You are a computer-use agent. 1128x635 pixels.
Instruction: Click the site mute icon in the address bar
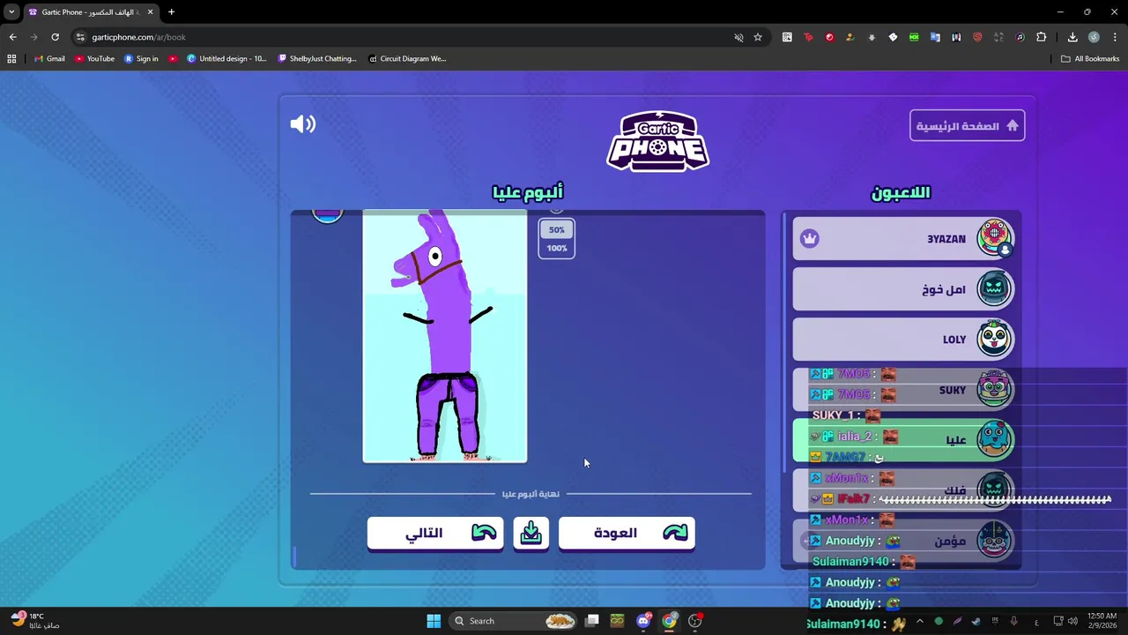pos(738,37)
